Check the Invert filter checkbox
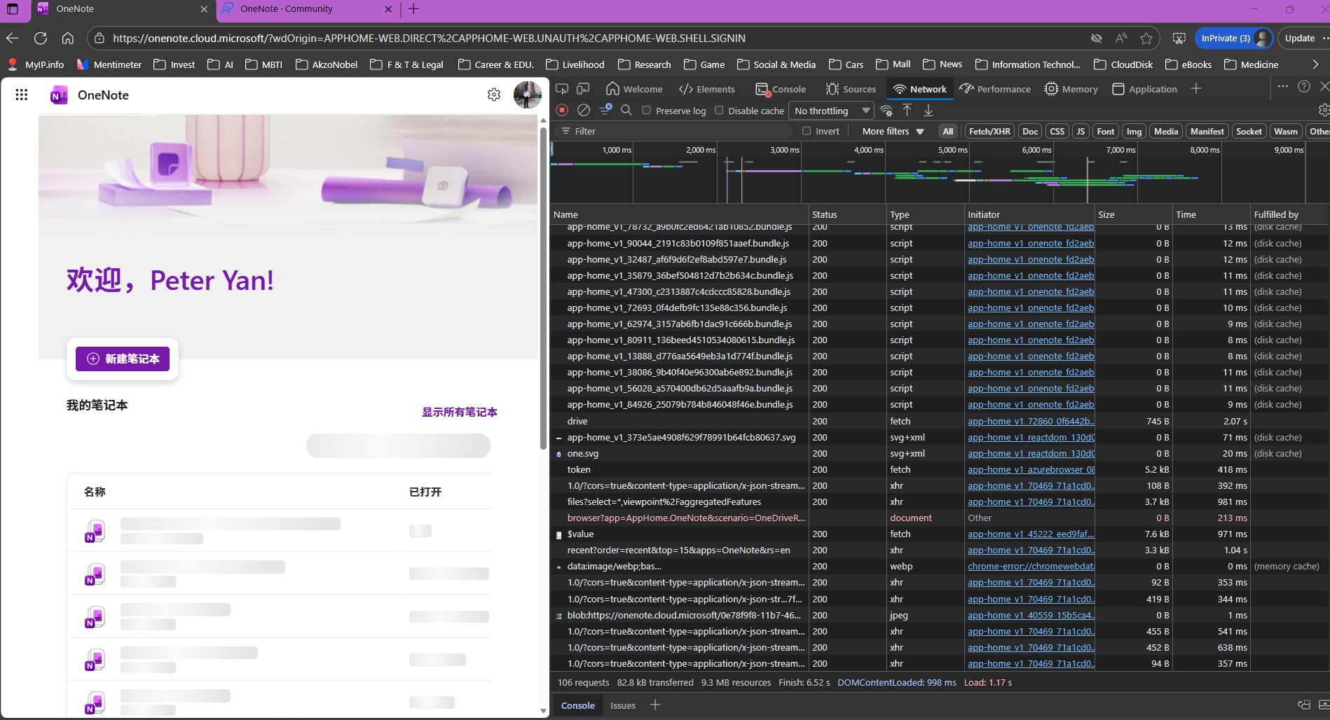1330x720 pixels. (x=807, y=131)
